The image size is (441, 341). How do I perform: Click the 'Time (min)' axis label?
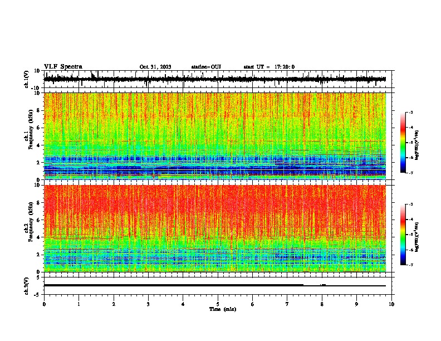click(x=223, y=309)
